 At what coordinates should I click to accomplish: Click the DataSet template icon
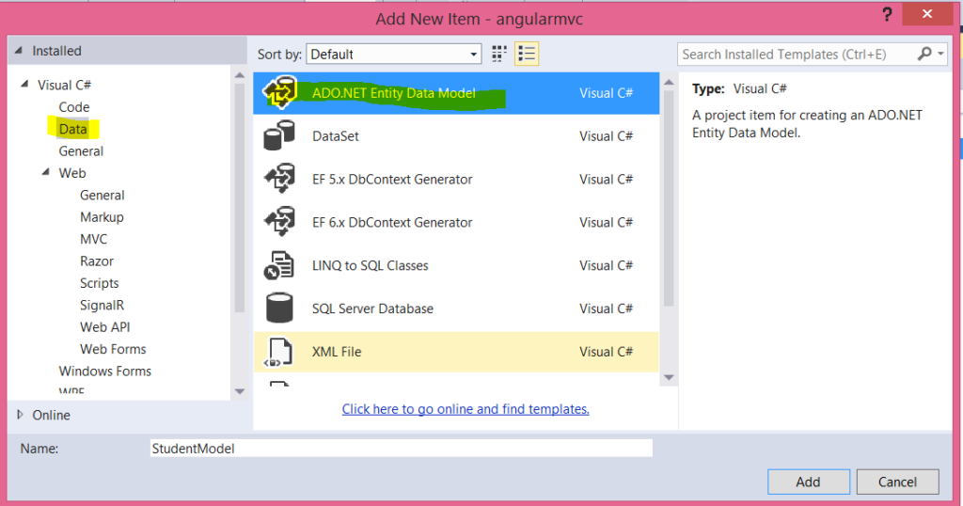click(279, 136)
